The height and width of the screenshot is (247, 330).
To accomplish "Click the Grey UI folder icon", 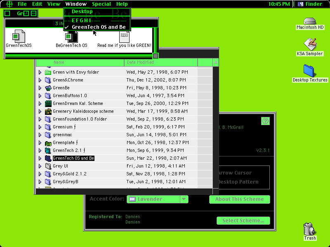I will pos(48,166).
